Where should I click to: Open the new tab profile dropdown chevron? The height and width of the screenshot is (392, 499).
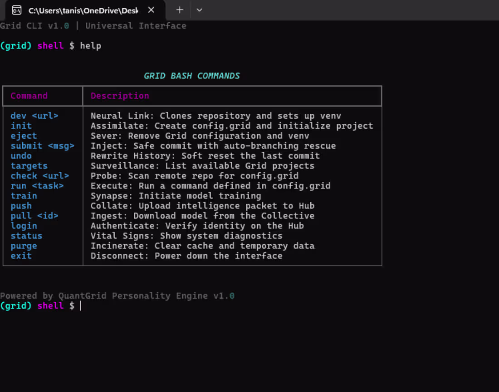click(199, 10)
